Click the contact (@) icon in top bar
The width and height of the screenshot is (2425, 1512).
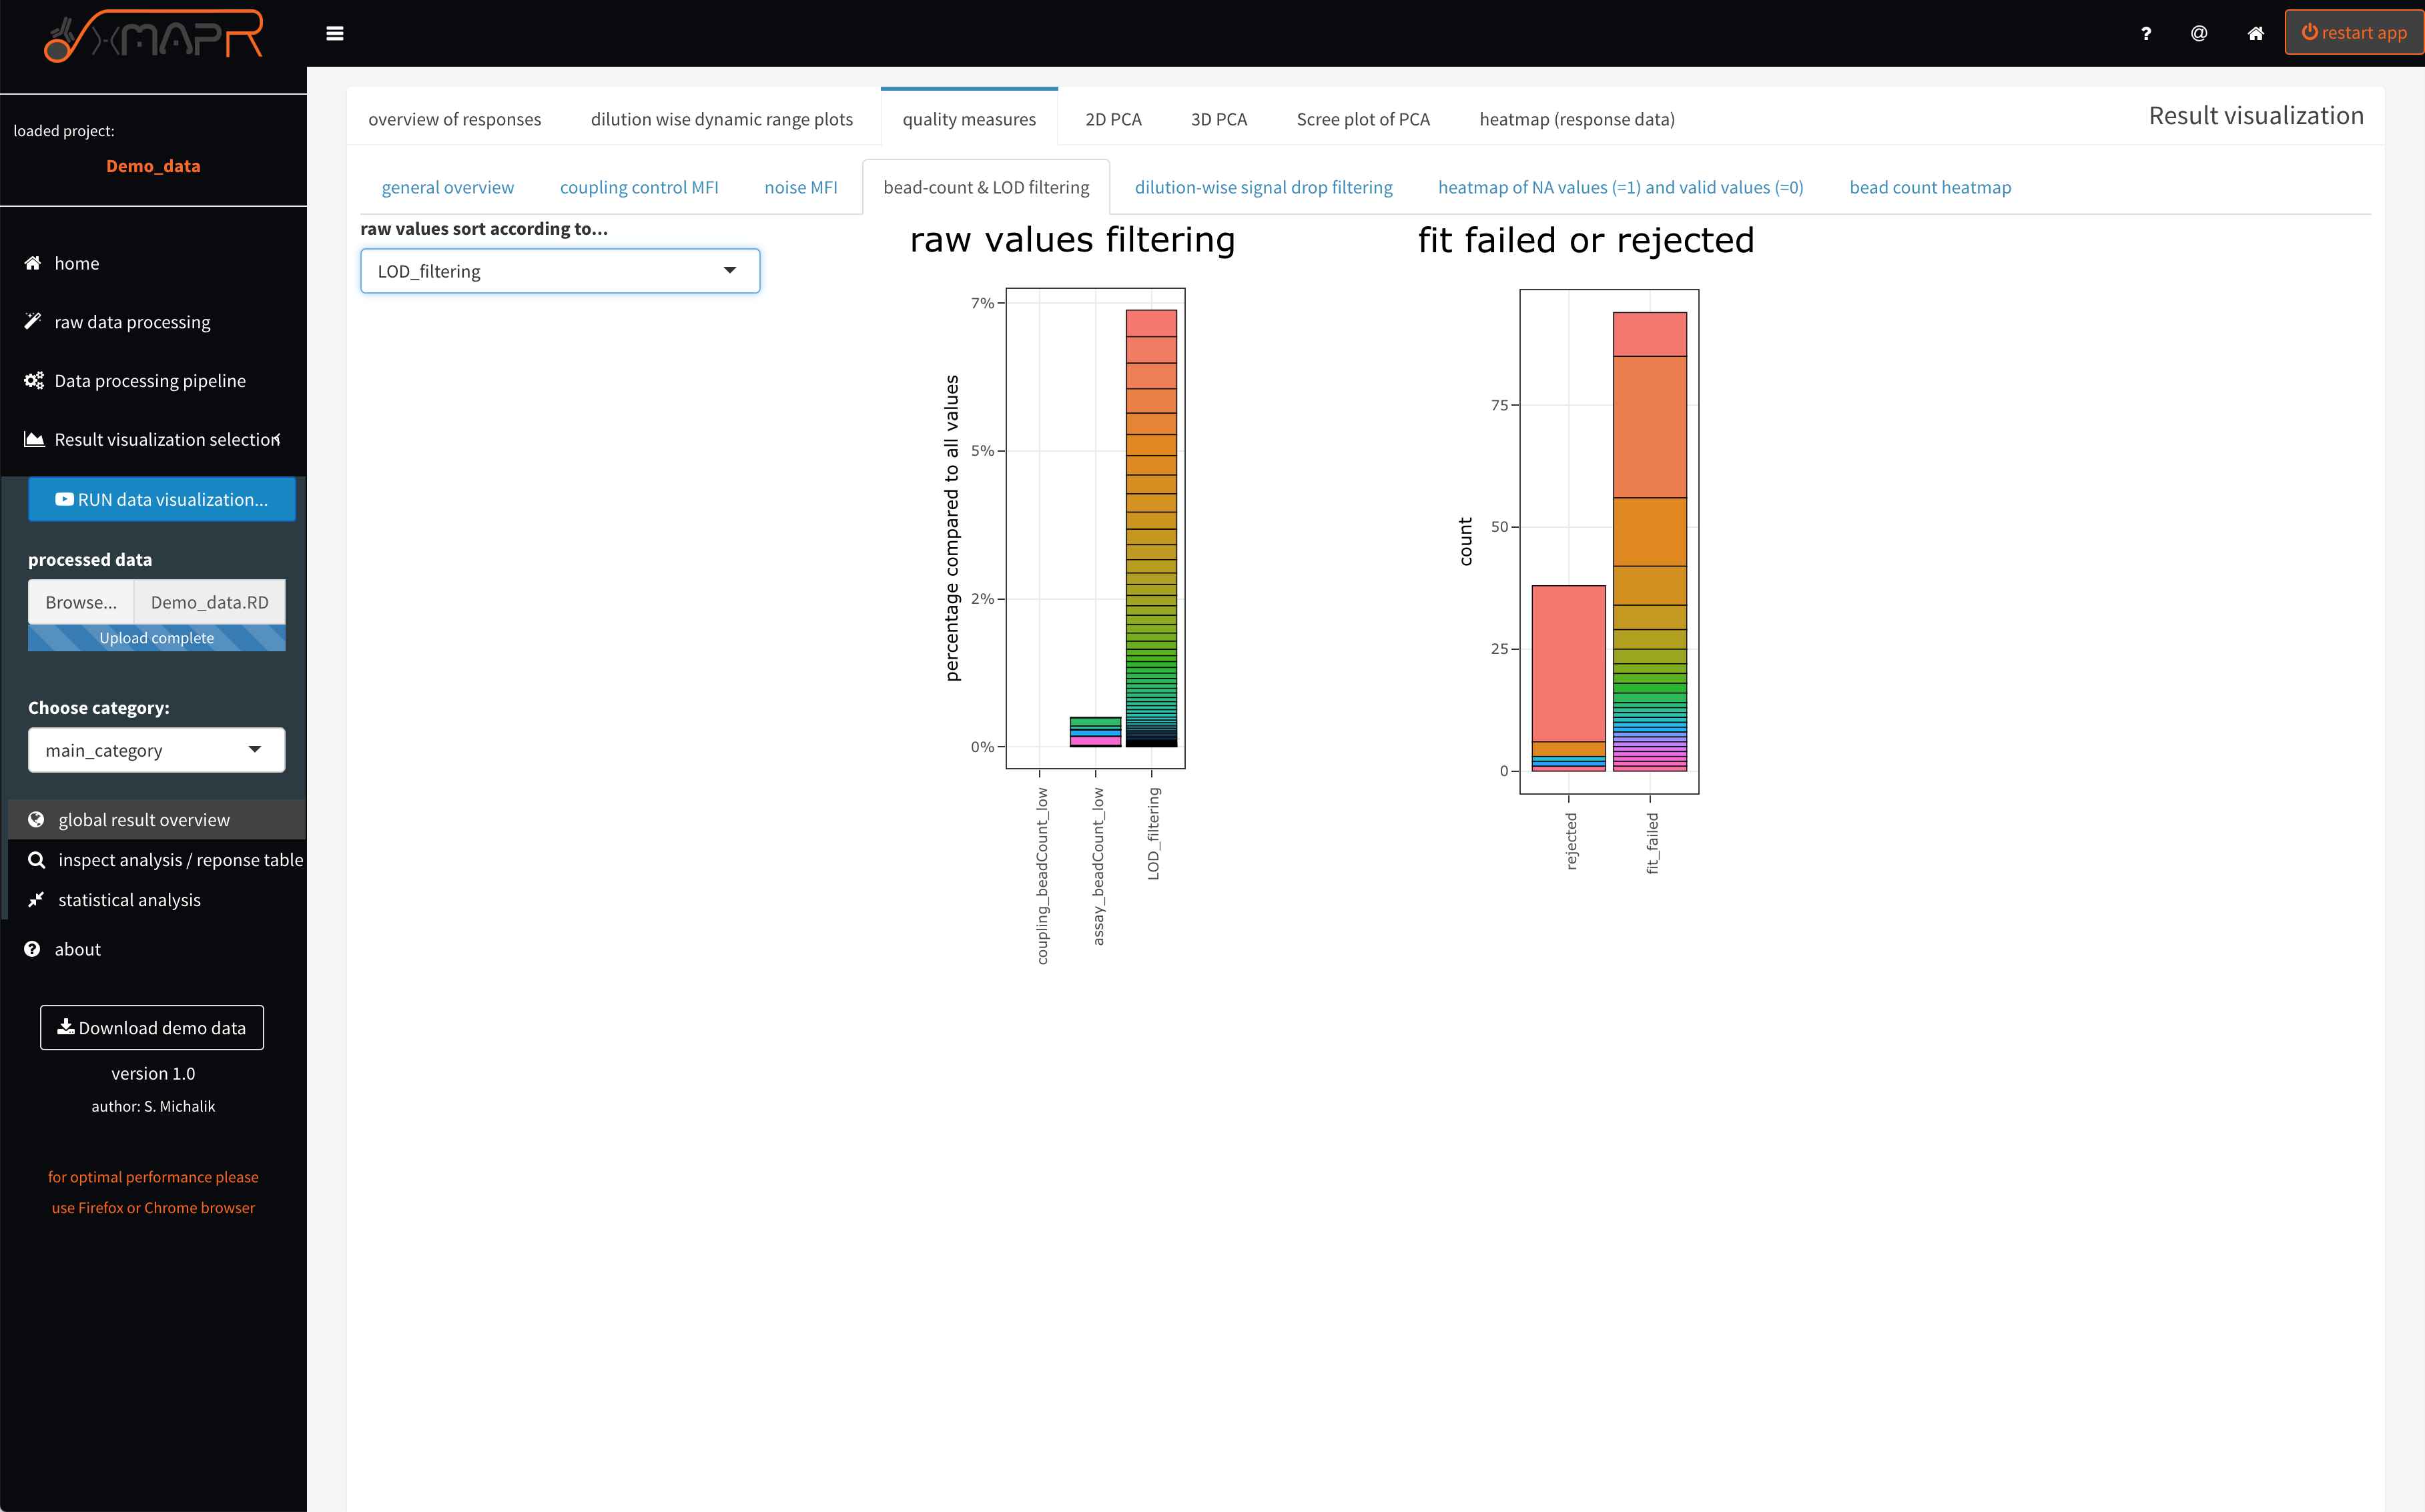pyautogui.click(x=2199, y=33)
